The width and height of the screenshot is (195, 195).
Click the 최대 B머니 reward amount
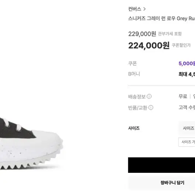187,74
